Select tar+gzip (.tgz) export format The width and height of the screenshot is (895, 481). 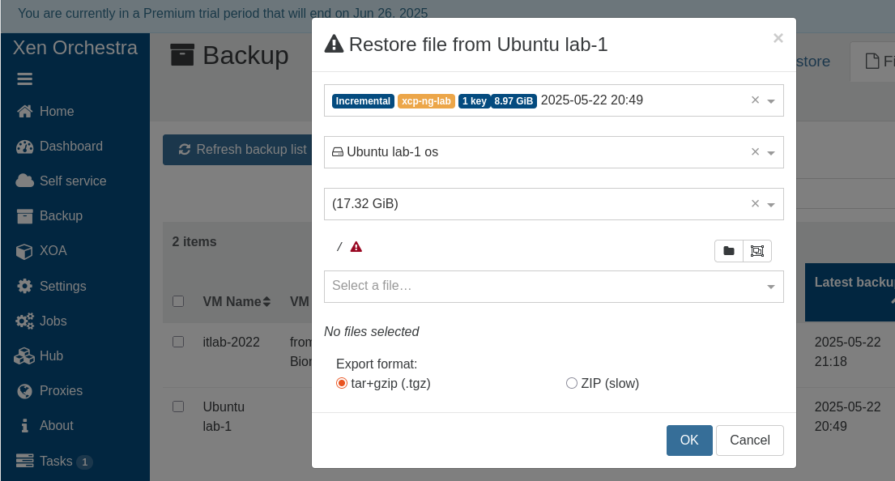pyautogui.click(x=342, y=384)
